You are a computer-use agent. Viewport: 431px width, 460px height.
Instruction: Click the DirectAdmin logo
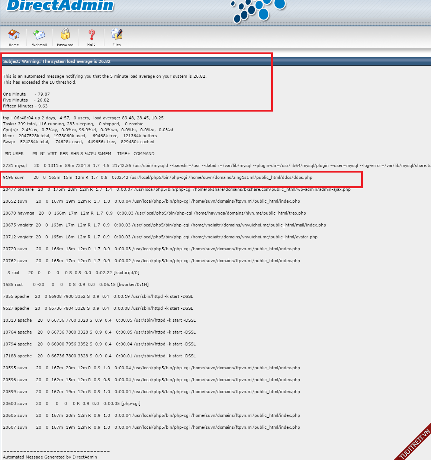pos(60,5)
